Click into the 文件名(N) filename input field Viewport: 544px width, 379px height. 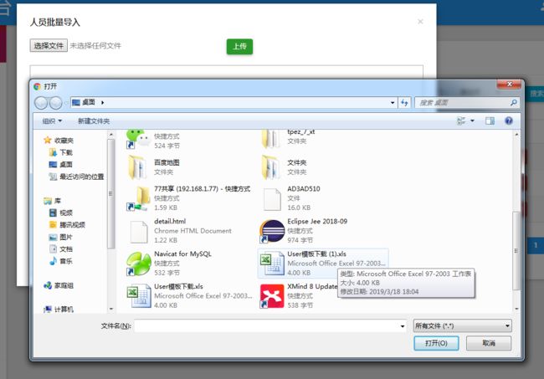point(266,325)
